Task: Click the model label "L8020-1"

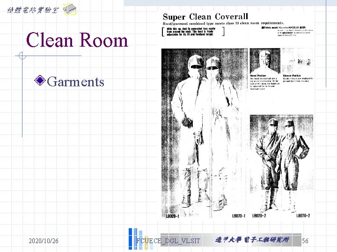Action: pos(172,216)
